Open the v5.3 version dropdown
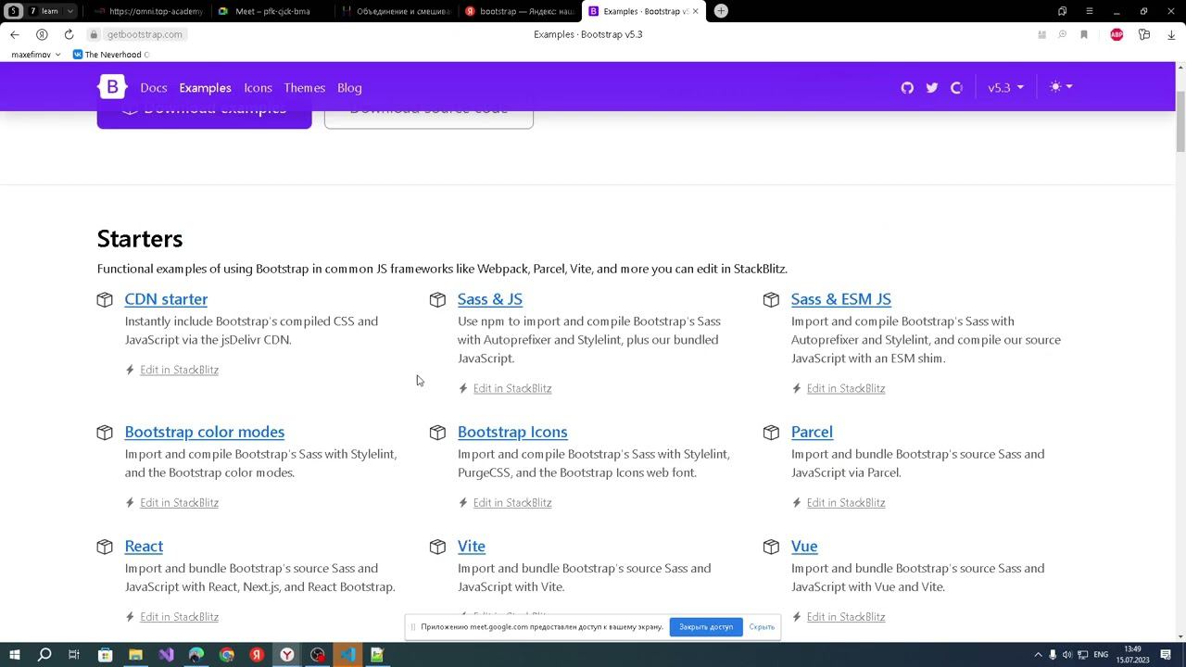The image size is (1186, 667). click(1005, 87)
